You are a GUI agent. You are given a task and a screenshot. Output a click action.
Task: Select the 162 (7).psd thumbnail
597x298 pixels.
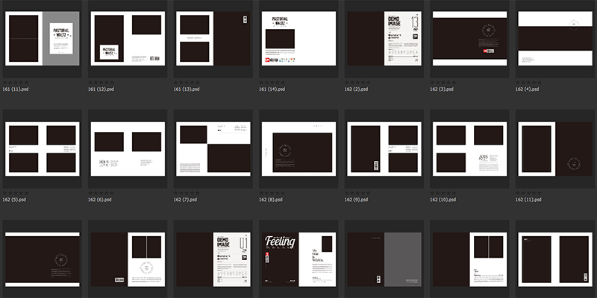pos(213,149)
